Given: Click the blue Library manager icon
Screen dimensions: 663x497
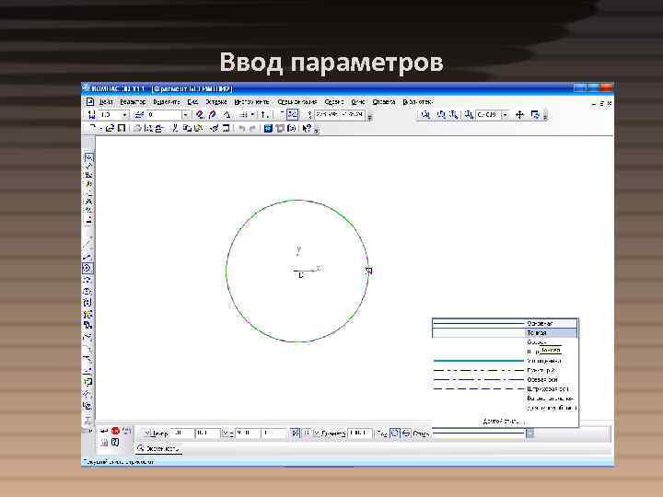Looking at the screenshot, I should [x=268, y=129].
